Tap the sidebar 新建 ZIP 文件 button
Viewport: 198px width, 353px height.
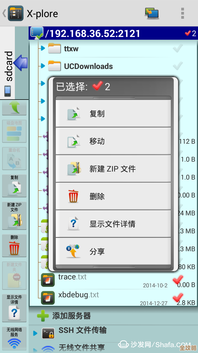coord(14,216)
